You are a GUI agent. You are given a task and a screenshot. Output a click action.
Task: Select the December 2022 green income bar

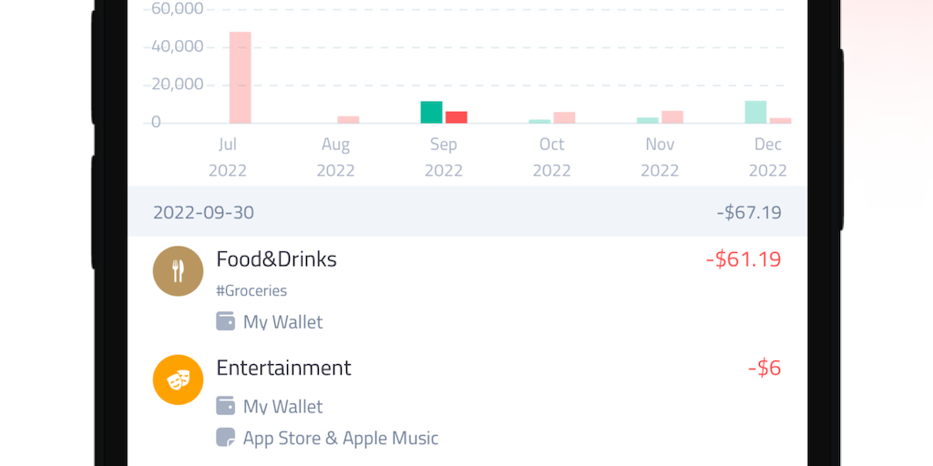[x=755, y=112]
